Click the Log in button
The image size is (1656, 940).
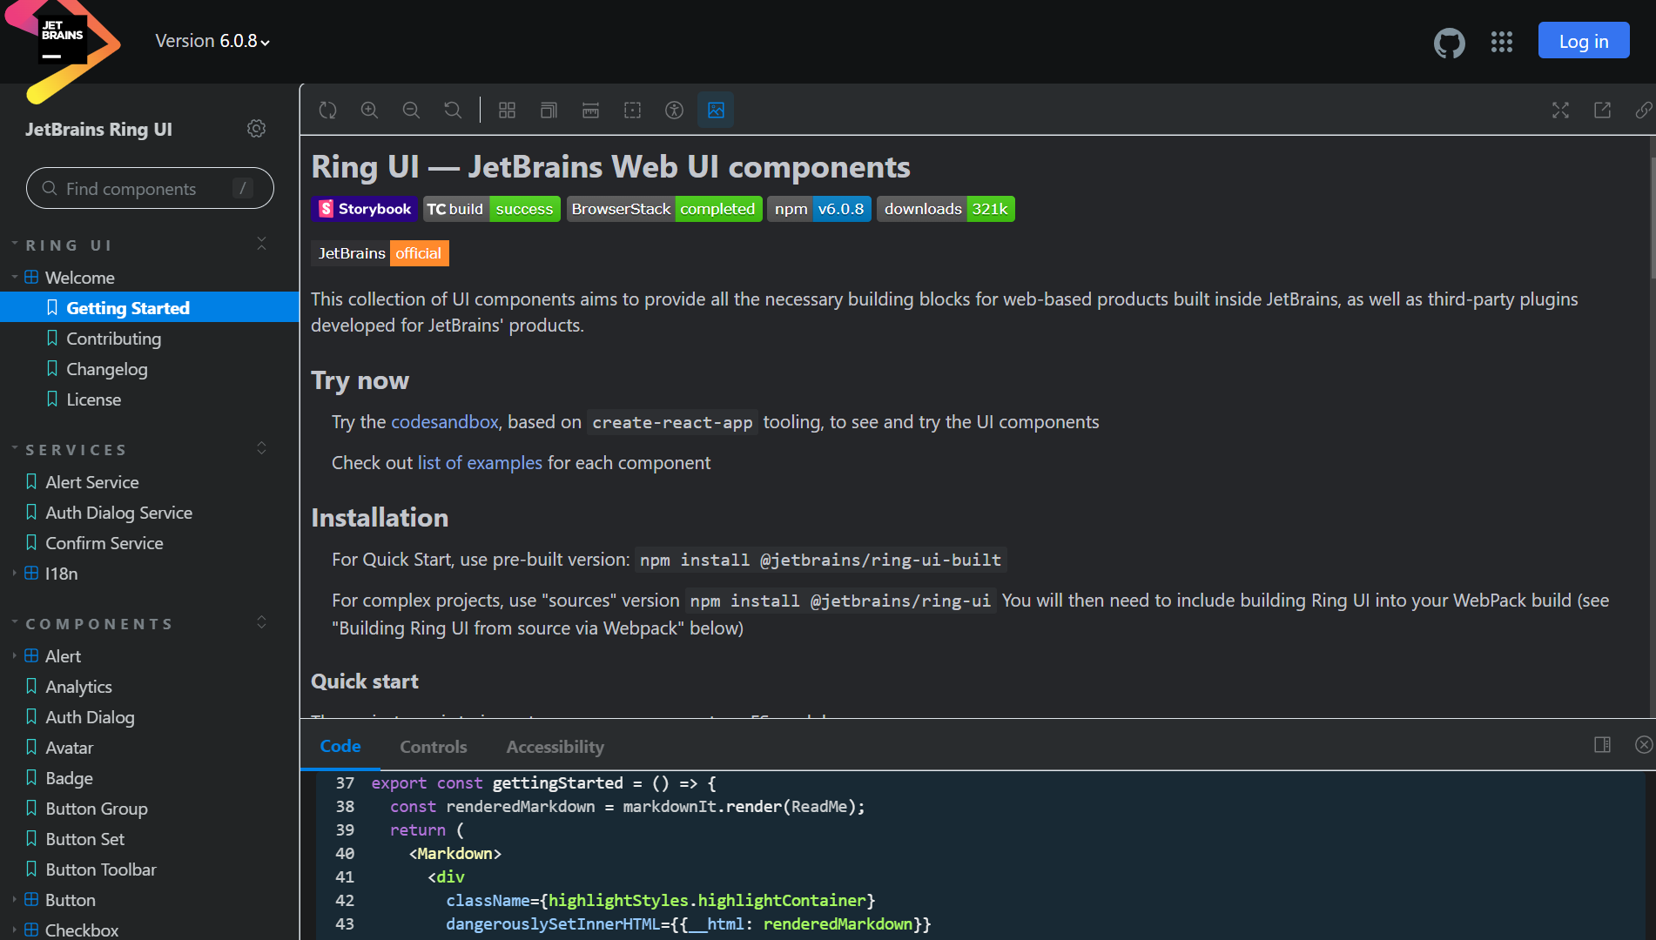[x=1584, y=41]
